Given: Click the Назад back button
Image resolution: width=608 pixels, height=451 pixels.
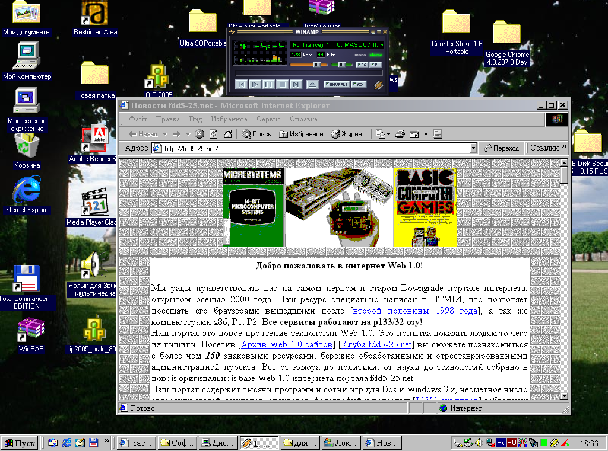Looking at the screenshot, I should [x=143, y=134].
